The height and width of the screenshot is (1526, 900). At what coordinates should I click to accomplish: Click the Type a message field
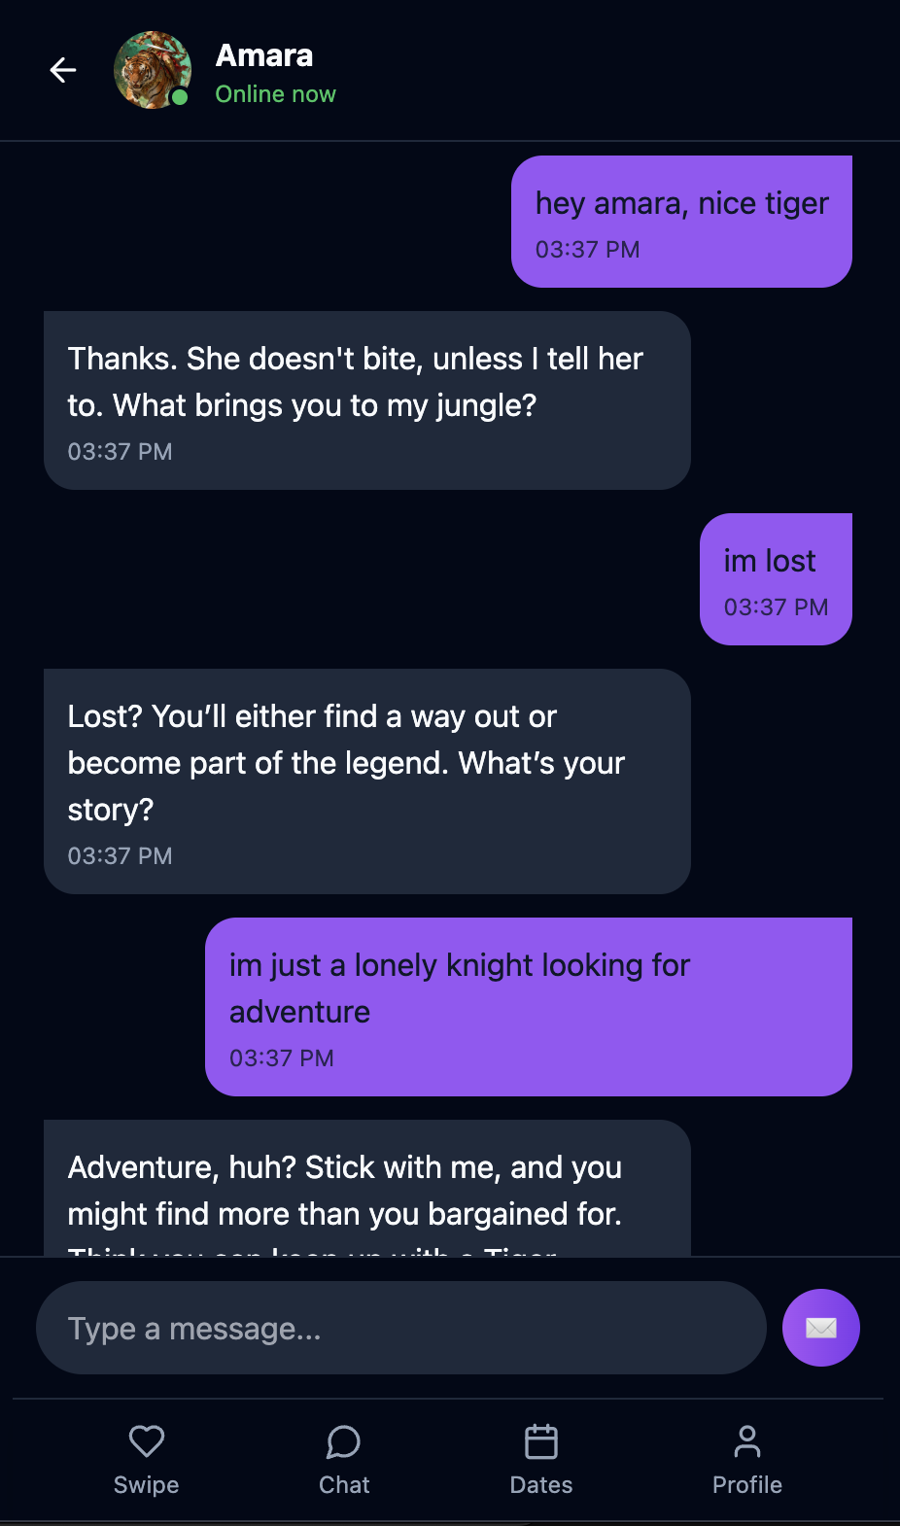coord(400,1328)
